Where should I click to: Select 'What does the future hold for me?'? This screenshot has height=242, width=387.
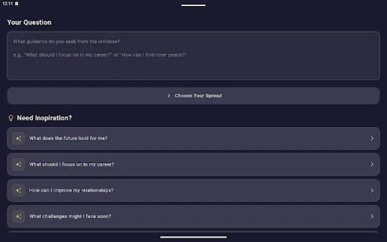coord(68,139)
